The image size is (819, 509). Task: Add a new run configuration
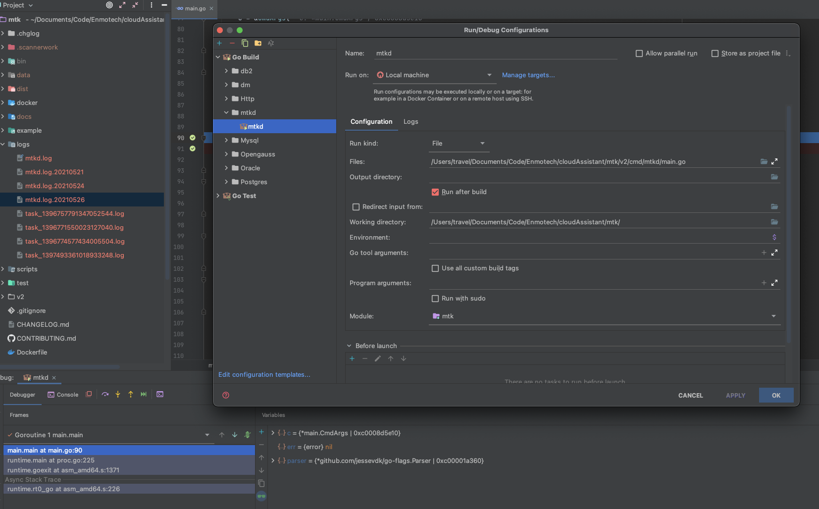(x=219, y=43)
